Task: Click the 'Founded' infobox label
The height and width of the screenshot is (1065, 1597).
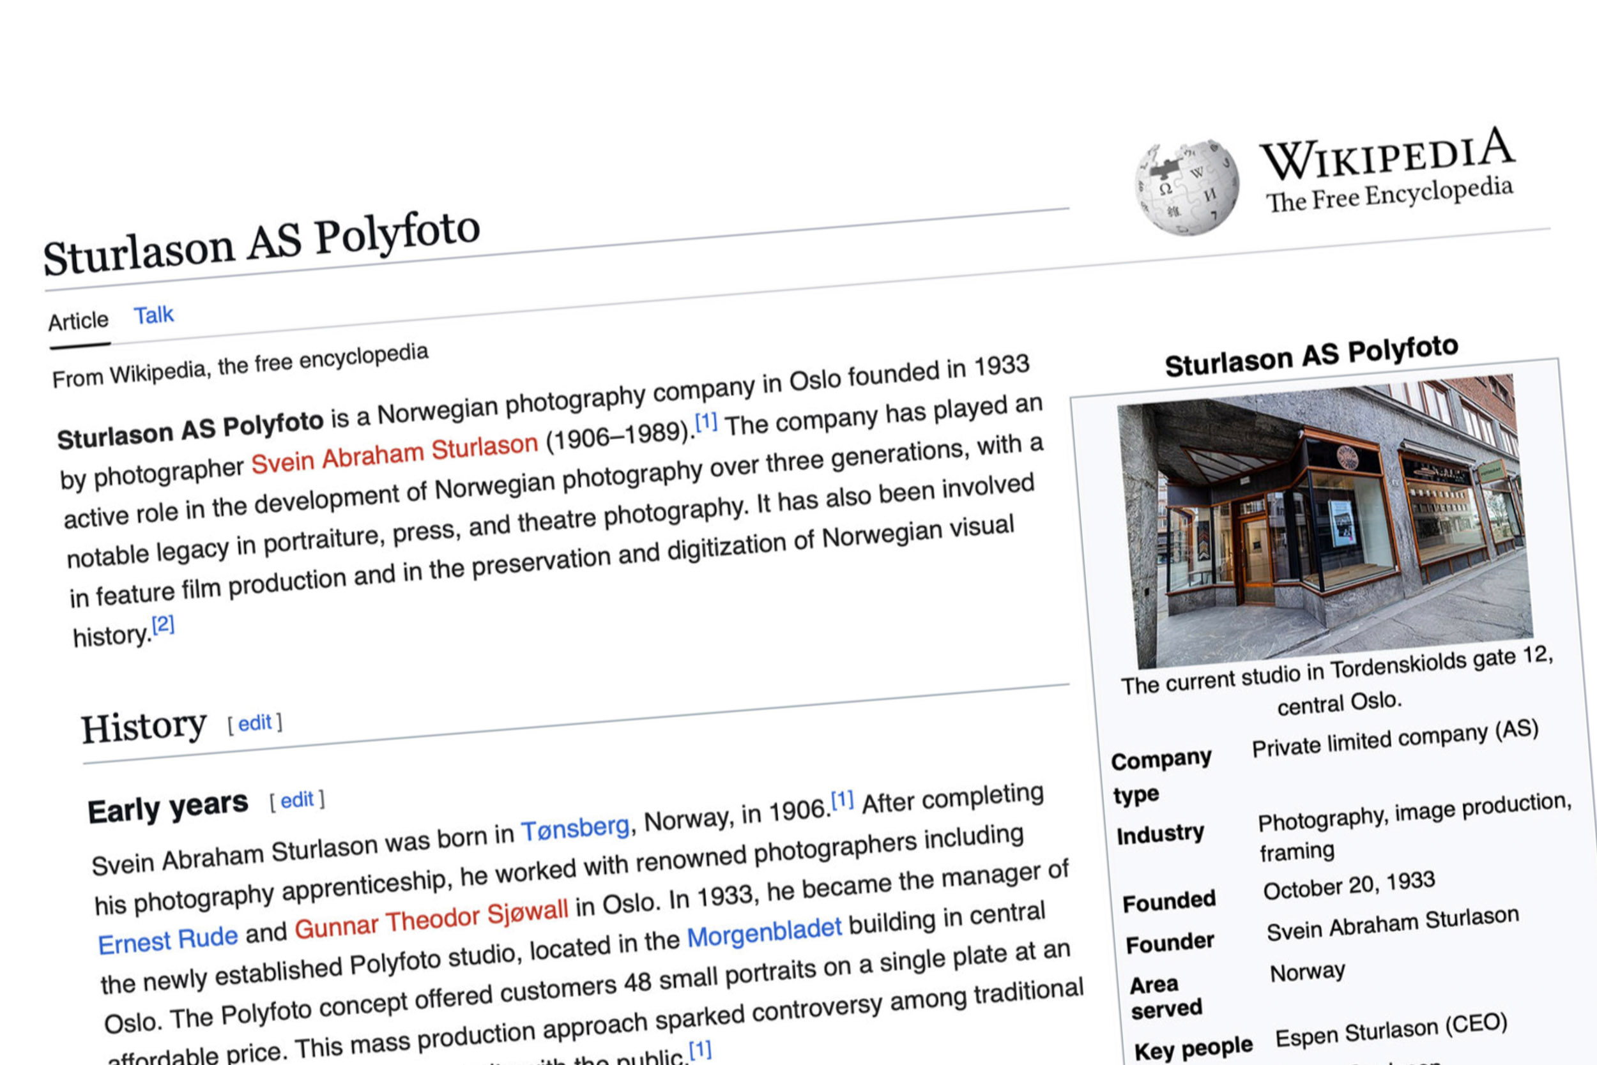Action: pyautogui.click(x=1169, y=901)
